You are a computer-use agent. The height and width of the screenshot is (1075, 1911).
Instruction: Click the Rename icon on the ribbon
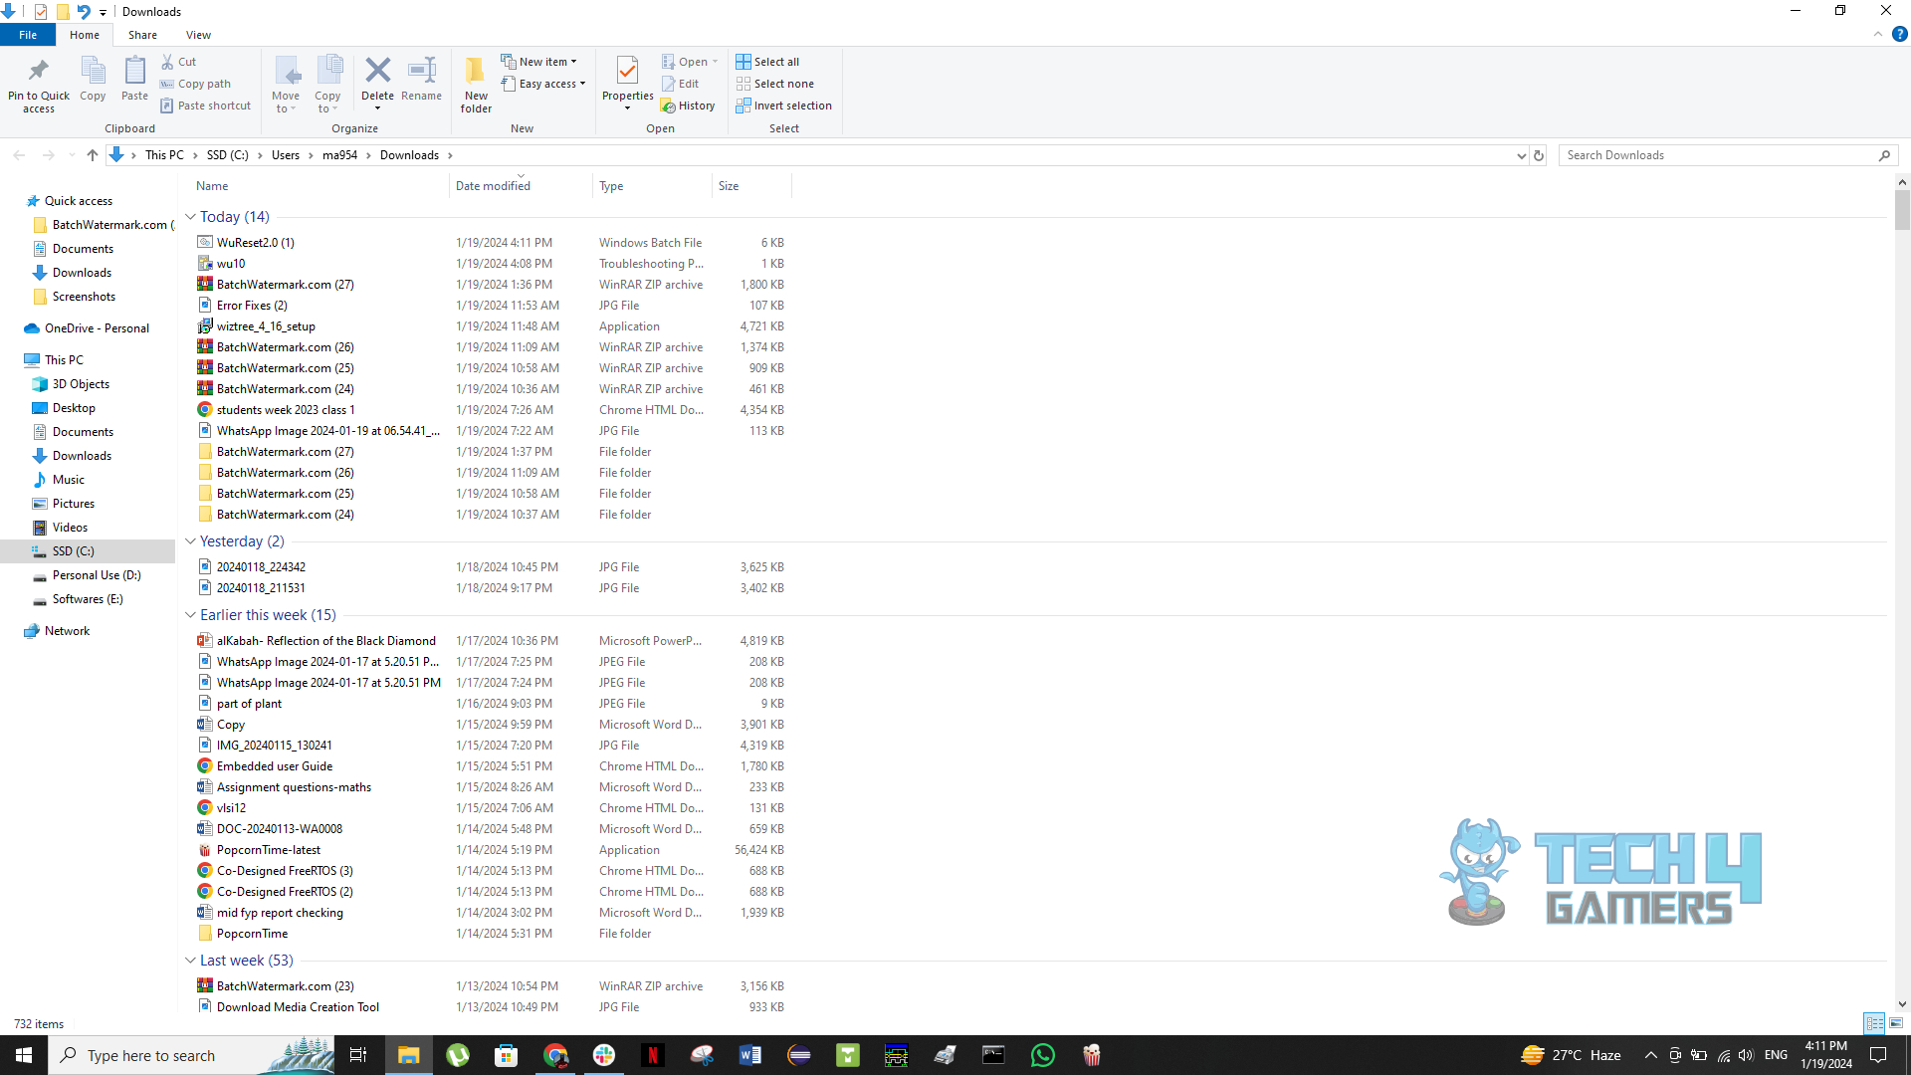click(x=421, y=80)
